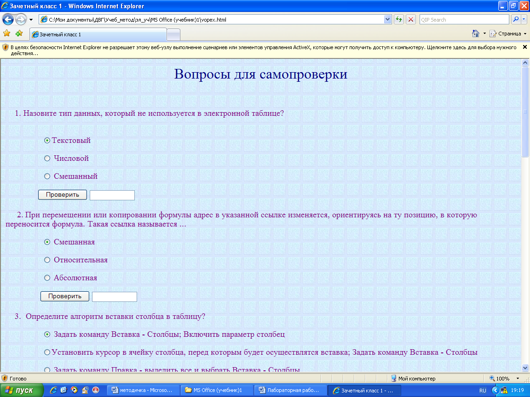The width and height of the screenshot is (530, 397).
Task: Click the Refresh page icon
Action: coord(399,20)
